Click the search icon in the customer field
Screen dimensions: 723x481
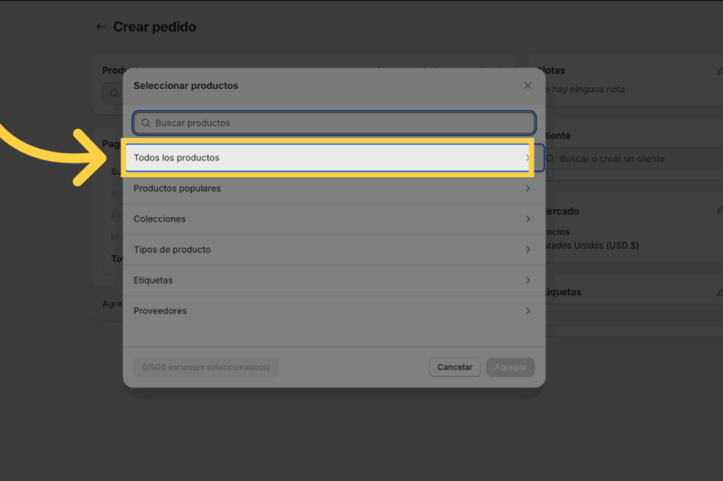click(551, 159)
